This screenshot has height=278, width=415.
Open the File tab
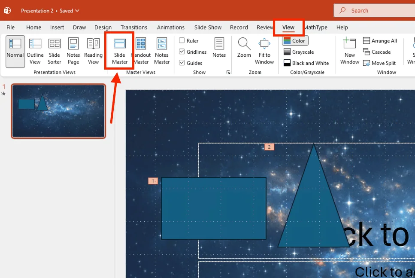click(x=11, y=27)
